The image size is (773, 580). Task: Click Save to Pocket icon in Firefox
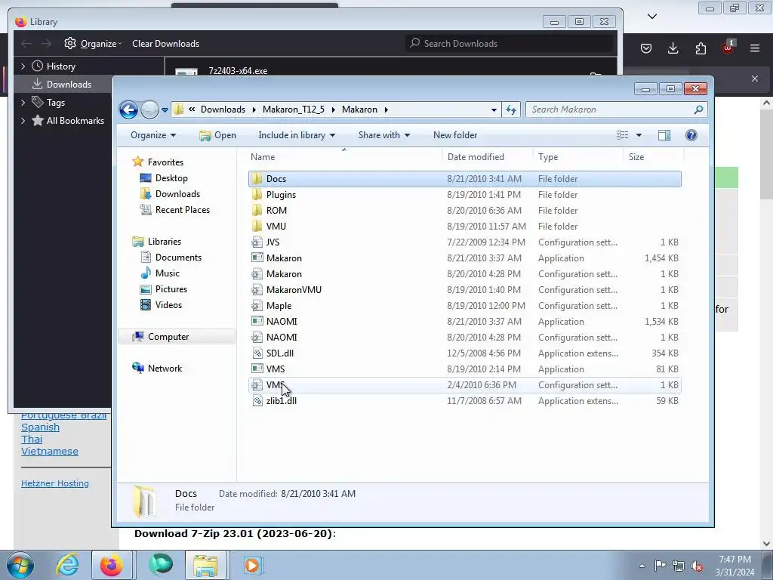(646, 48)
